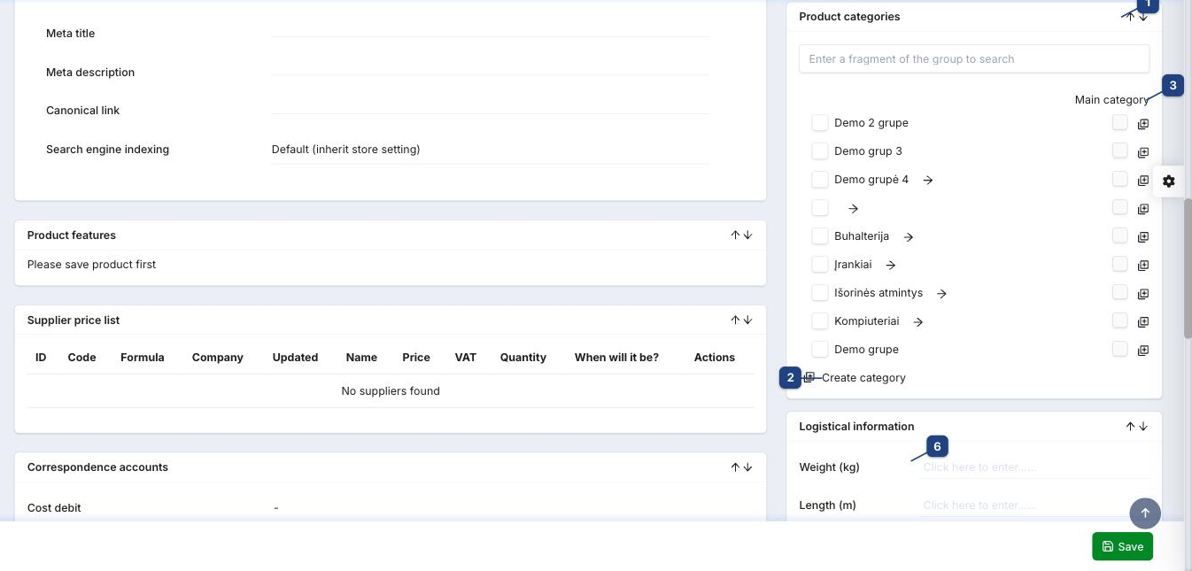Expand the Įrankiai category arrow
The width and height of the screenshot is (1192, 571).
(x=891, y=265)
